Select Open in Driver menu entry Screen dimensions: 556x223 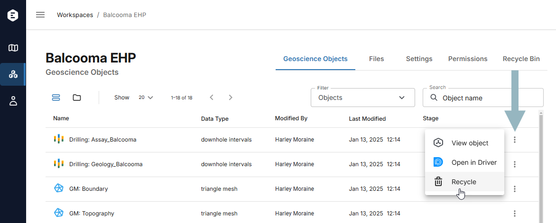pyautogui.click(x=464, y=162)
